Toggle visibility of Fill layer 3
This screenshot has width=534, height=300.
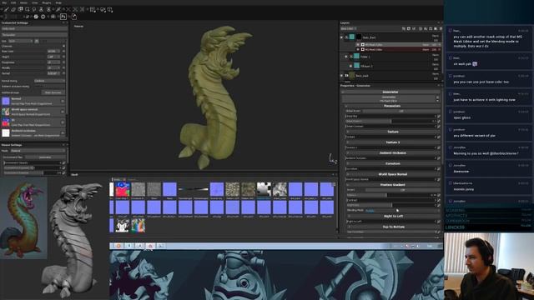tap(350, 66)
